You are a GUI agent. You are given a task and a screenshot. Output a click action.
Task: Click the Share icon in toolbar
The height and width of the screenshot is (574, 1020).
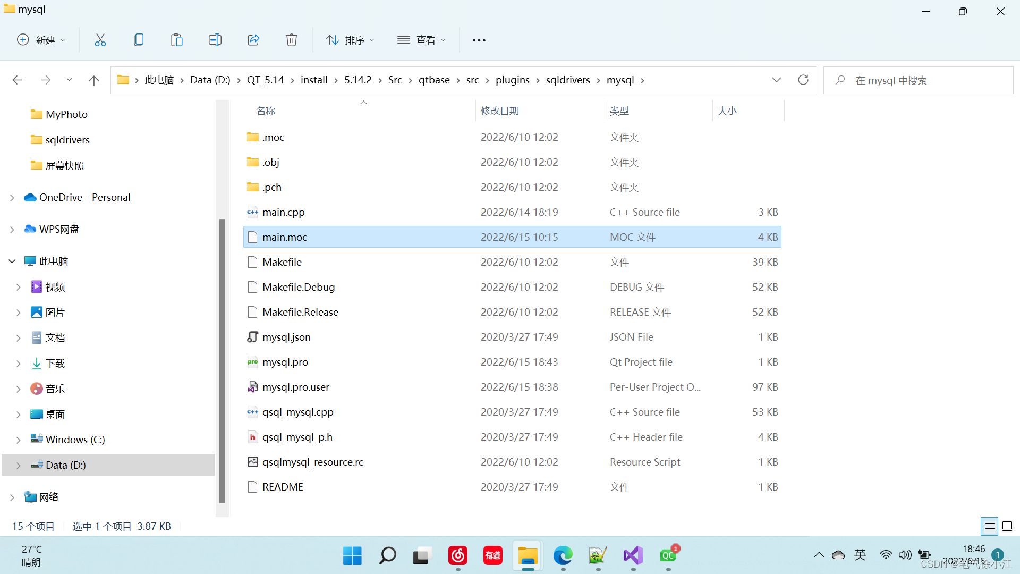(253, 40)
